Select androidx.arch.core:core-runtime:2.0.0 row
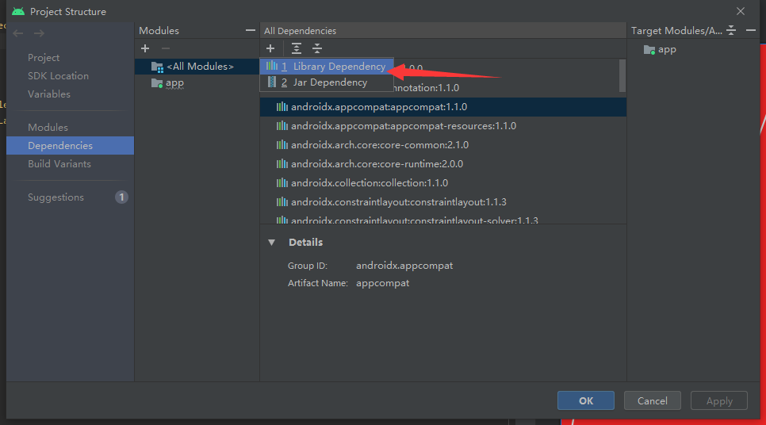Screen dimensions: 766x425 443,164
